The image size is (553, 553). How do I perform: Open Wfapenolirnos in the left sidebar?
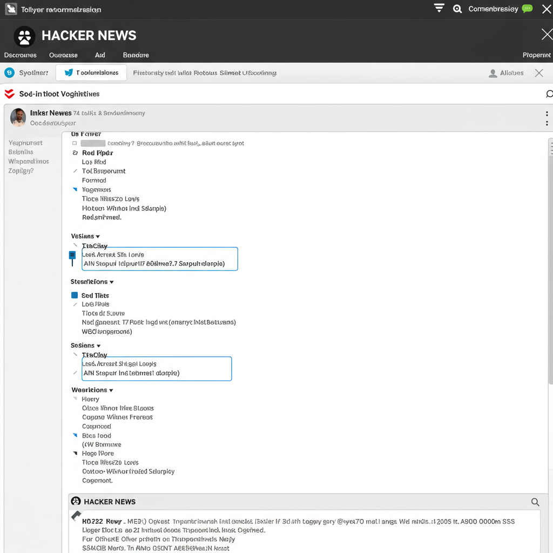29,161
